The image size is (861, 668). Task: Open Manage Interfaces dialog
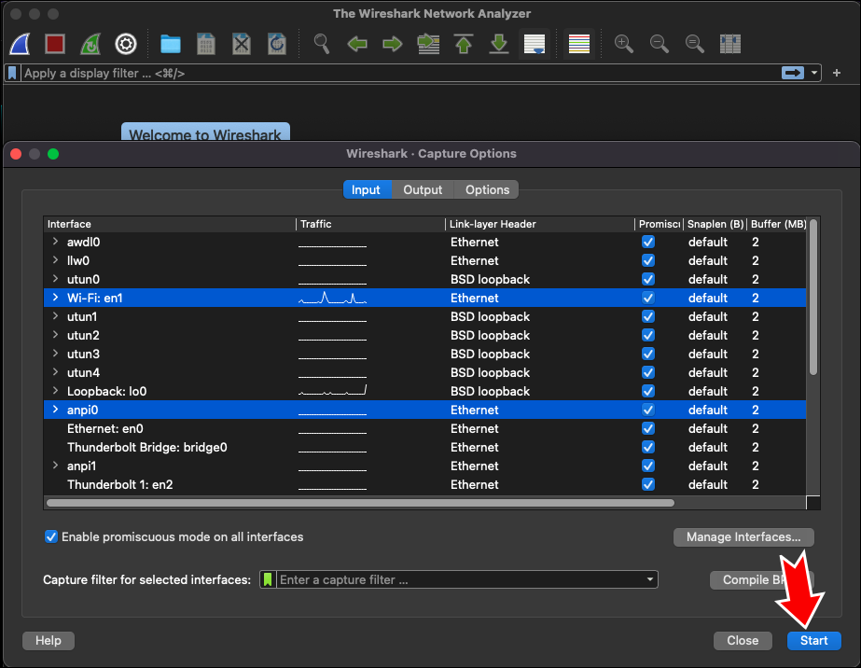pos(743,536)
